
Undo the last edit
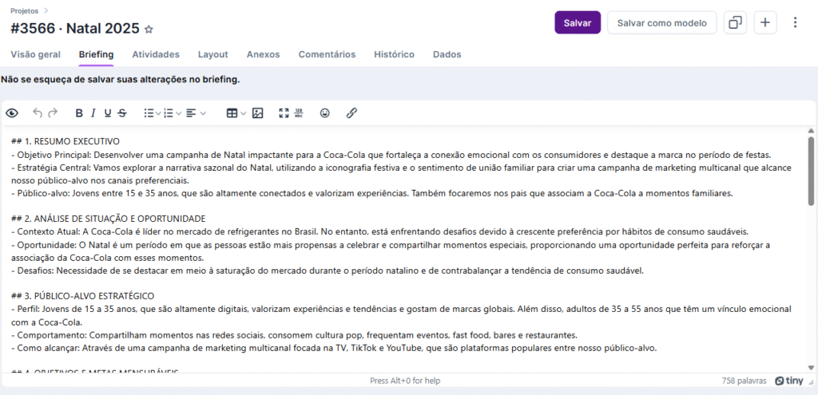tap(38, 113)
